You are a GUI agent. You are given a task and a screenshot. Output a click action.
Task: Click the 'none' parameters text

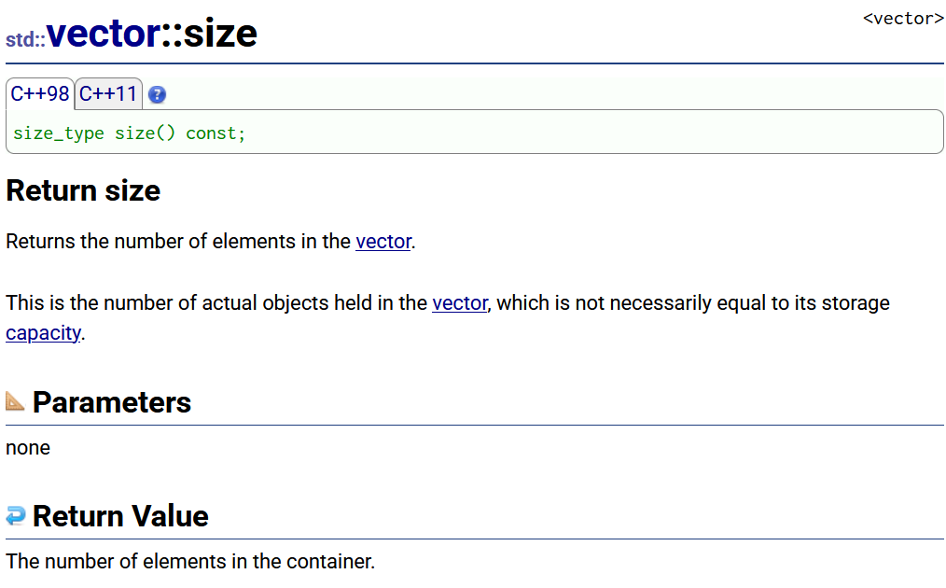[28, 448]
